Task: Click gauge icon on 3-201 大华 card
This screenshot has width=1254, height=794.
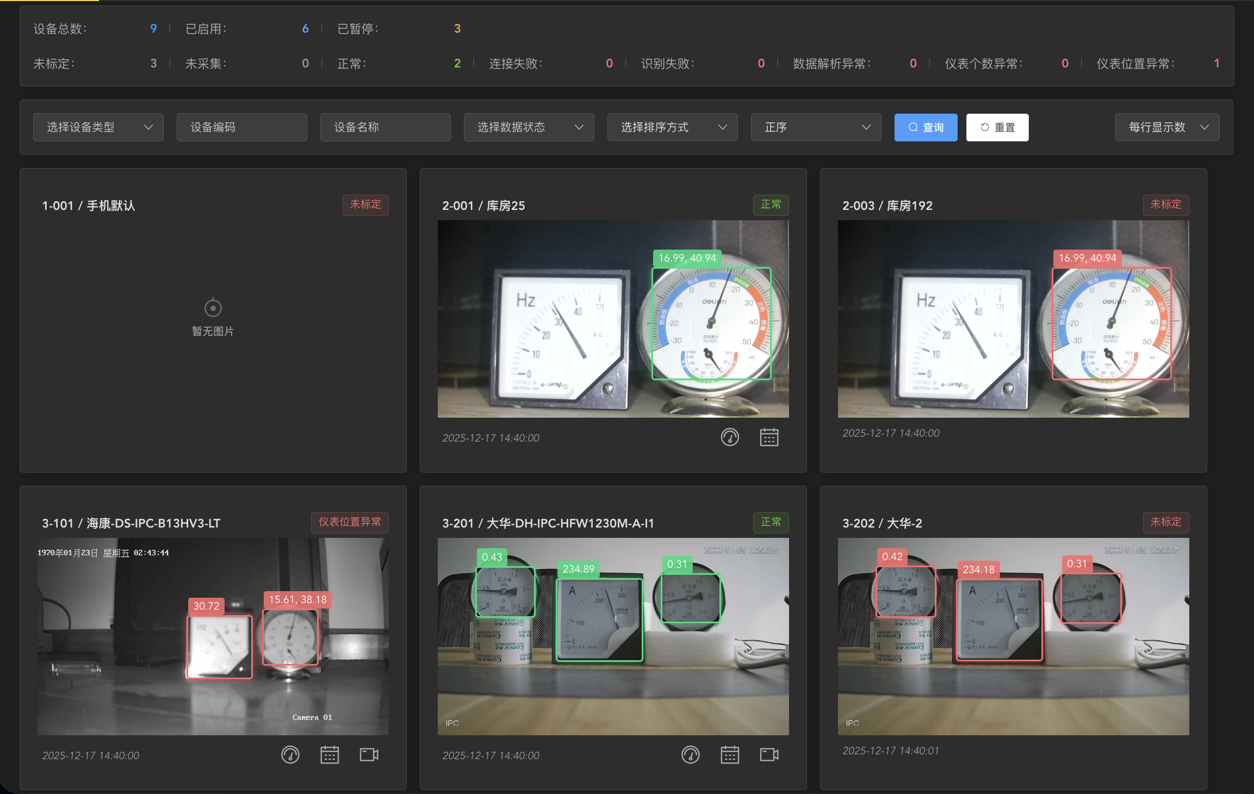Action: 691,755
